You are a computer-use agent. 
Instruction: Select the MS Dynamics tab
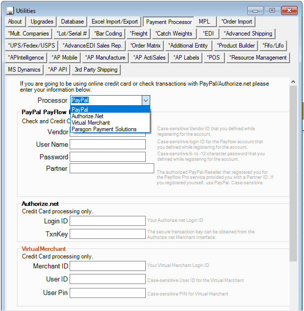pos(24,70)
